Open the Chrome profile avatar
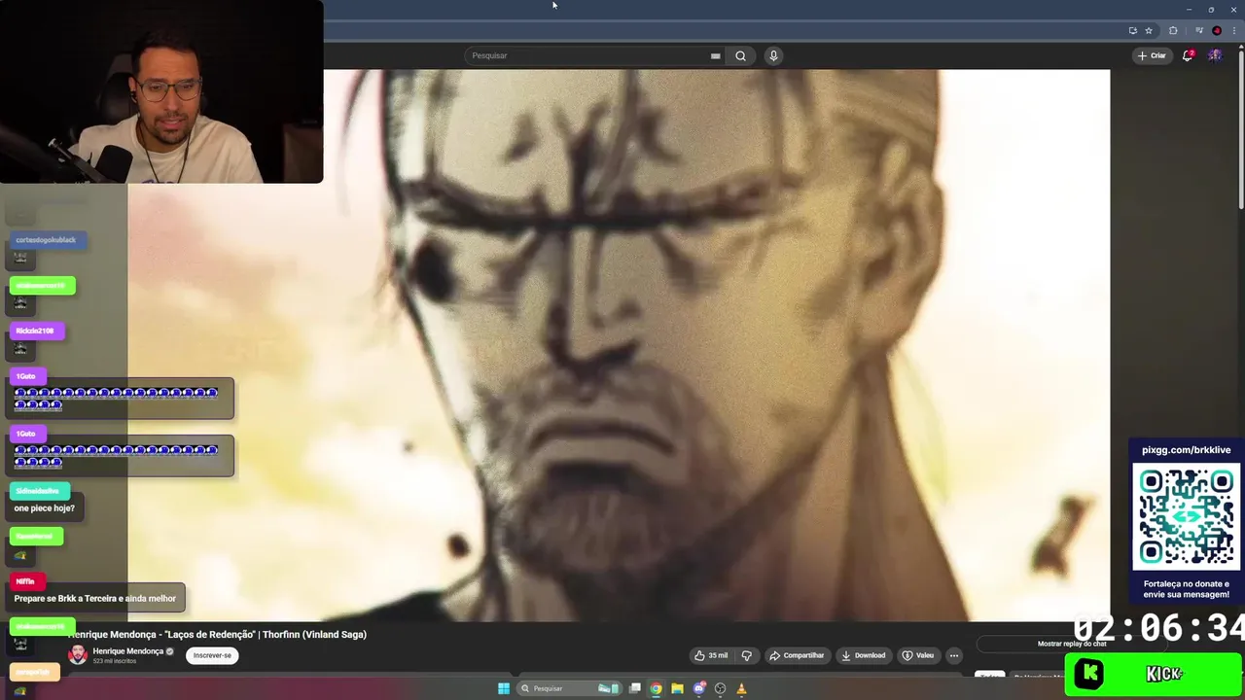 (x=1217, y=30)
